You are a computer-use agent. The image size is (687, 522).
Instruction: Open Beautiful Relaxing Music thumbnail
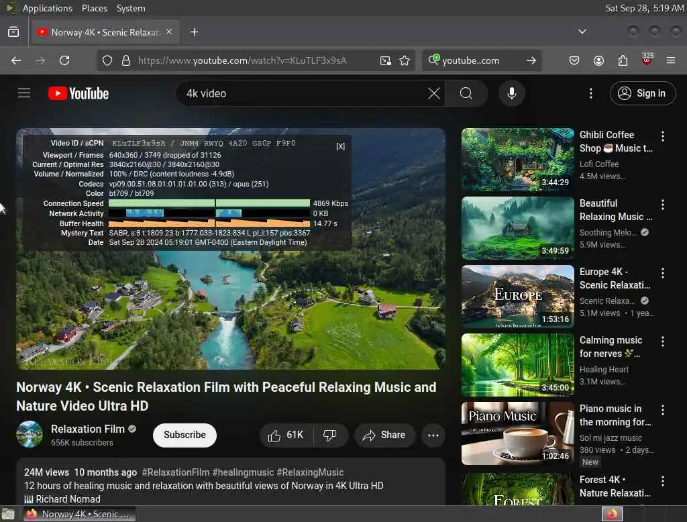click(x=517, y=228)
